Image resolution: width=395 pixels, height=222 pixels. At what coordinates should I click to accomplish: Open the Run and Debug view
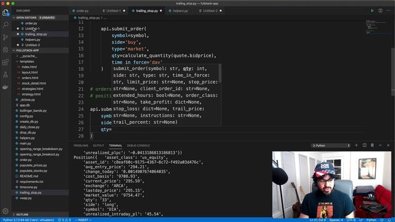coord(6,49)
